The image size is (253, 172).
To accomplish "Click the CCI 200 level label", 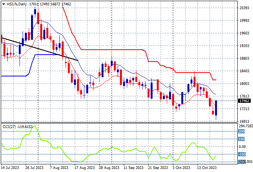I will coord(242,131).
